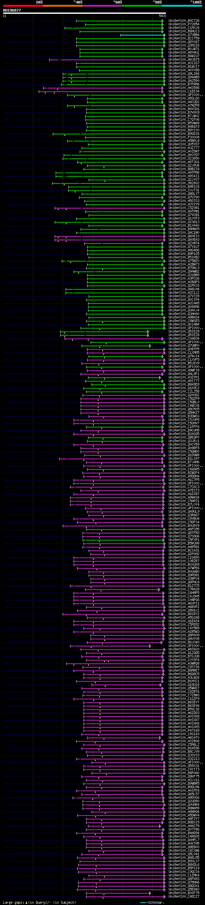Click hit label UniRef100_Q4L9F1

click(x=184, y=374)
